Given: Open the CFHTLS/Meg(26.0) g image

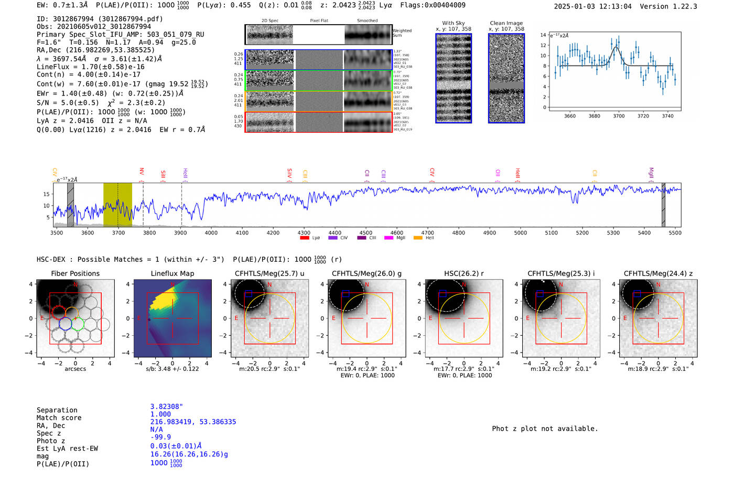Looking at the screenshot, I should [x=367, y=318].
